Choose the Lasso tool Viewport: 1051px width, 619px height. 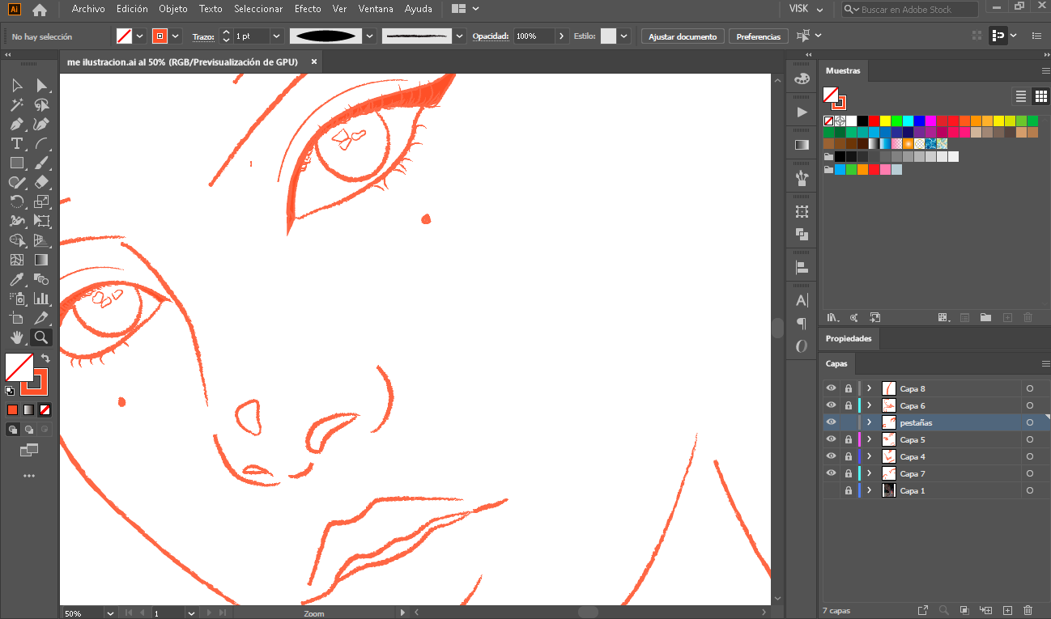(x=41, y=104)
